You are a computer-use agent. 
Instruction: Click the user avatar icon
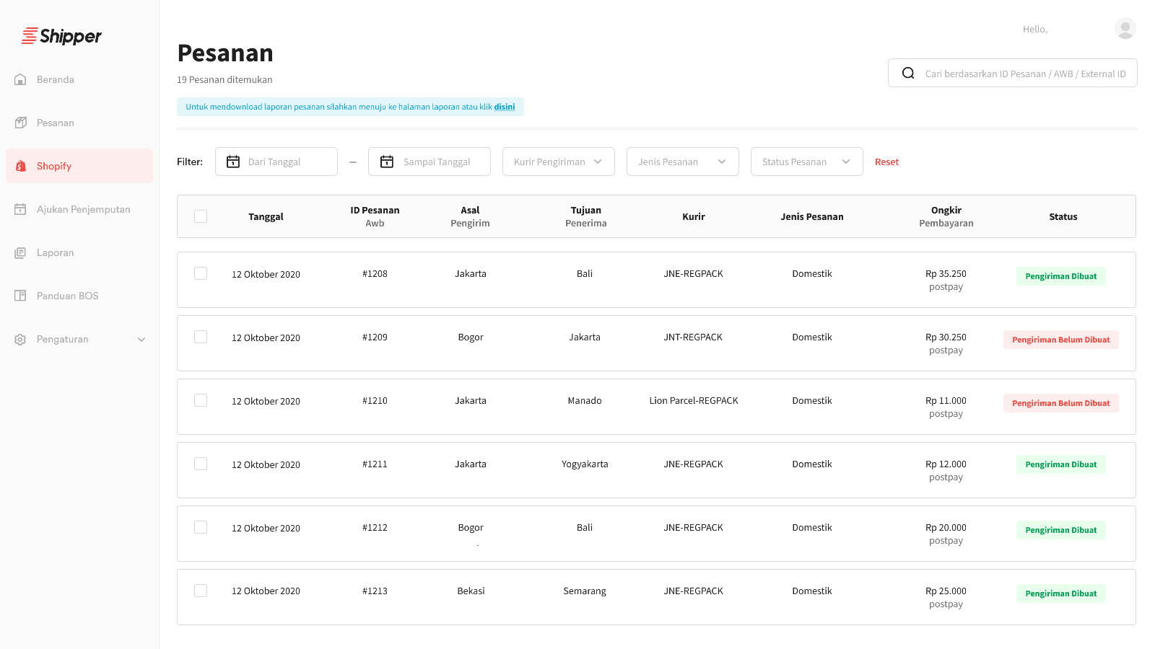tap(1125, 28)
